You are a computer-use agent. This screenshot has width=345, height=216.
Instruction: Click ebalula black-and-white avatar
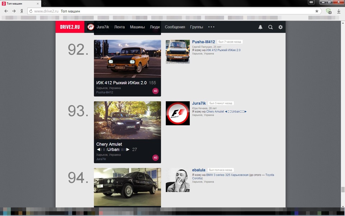tap(178, 180)
